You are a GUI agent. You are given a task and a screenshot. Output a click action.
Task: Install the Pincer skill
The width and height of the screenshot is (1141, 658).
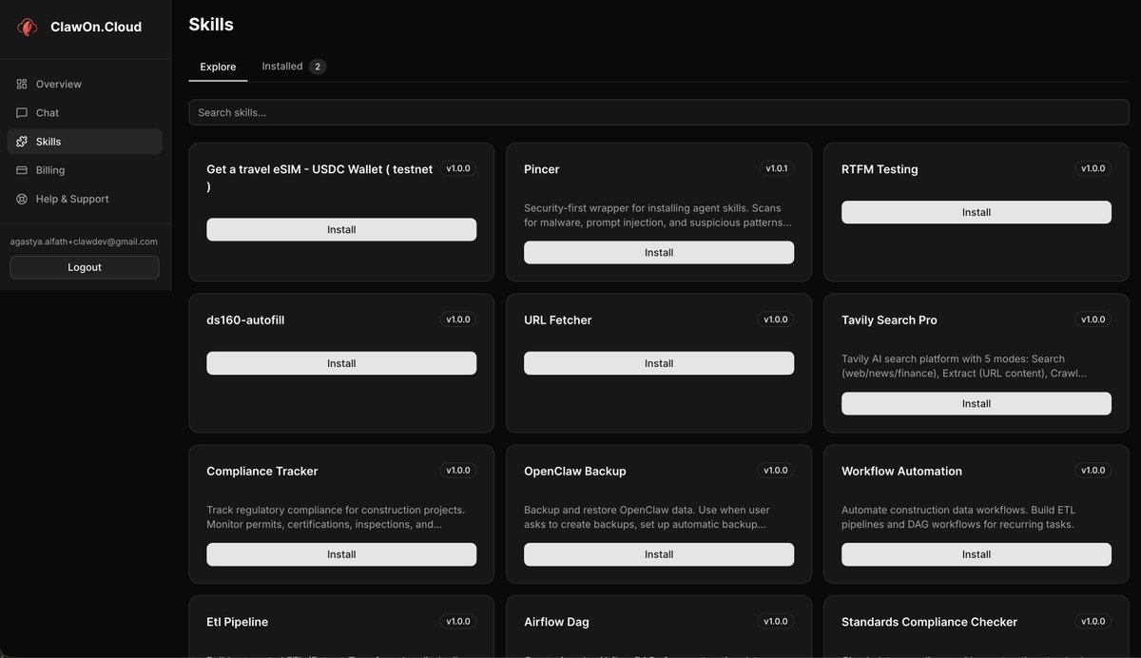pos(658,252)
